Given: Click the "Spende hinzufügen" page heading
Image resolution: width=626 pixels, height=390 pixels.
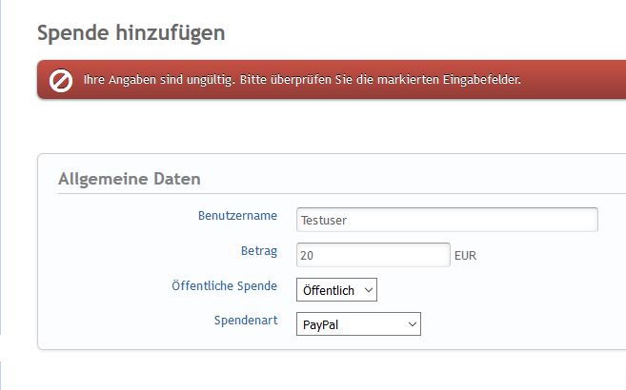Looking at the screenshot, I should 131,33.
